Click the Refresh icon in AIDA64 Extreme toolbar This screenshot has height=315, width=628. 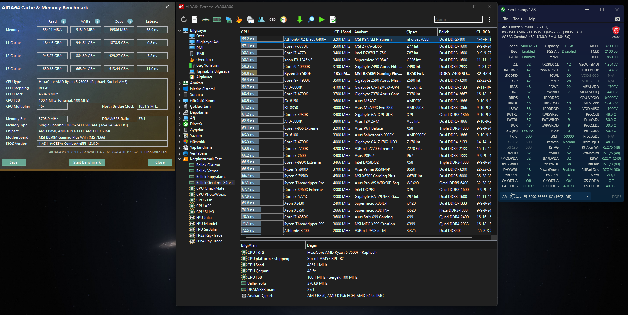point(184,20)
